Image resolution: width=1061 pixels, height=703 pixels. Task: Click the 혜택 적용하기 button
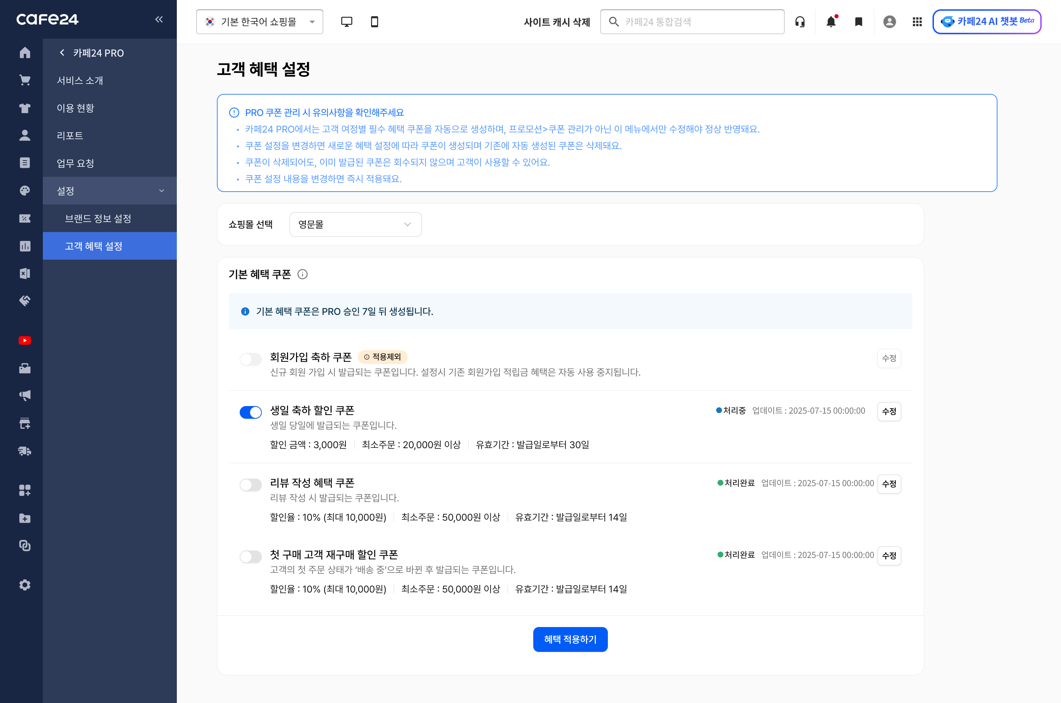point(570,639)
